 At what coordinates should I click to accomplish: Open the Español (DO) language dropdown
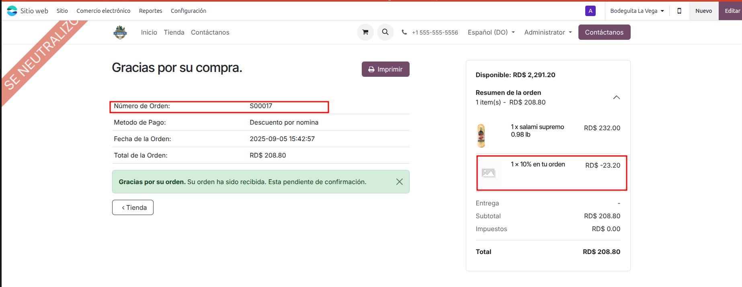[491, 32]
